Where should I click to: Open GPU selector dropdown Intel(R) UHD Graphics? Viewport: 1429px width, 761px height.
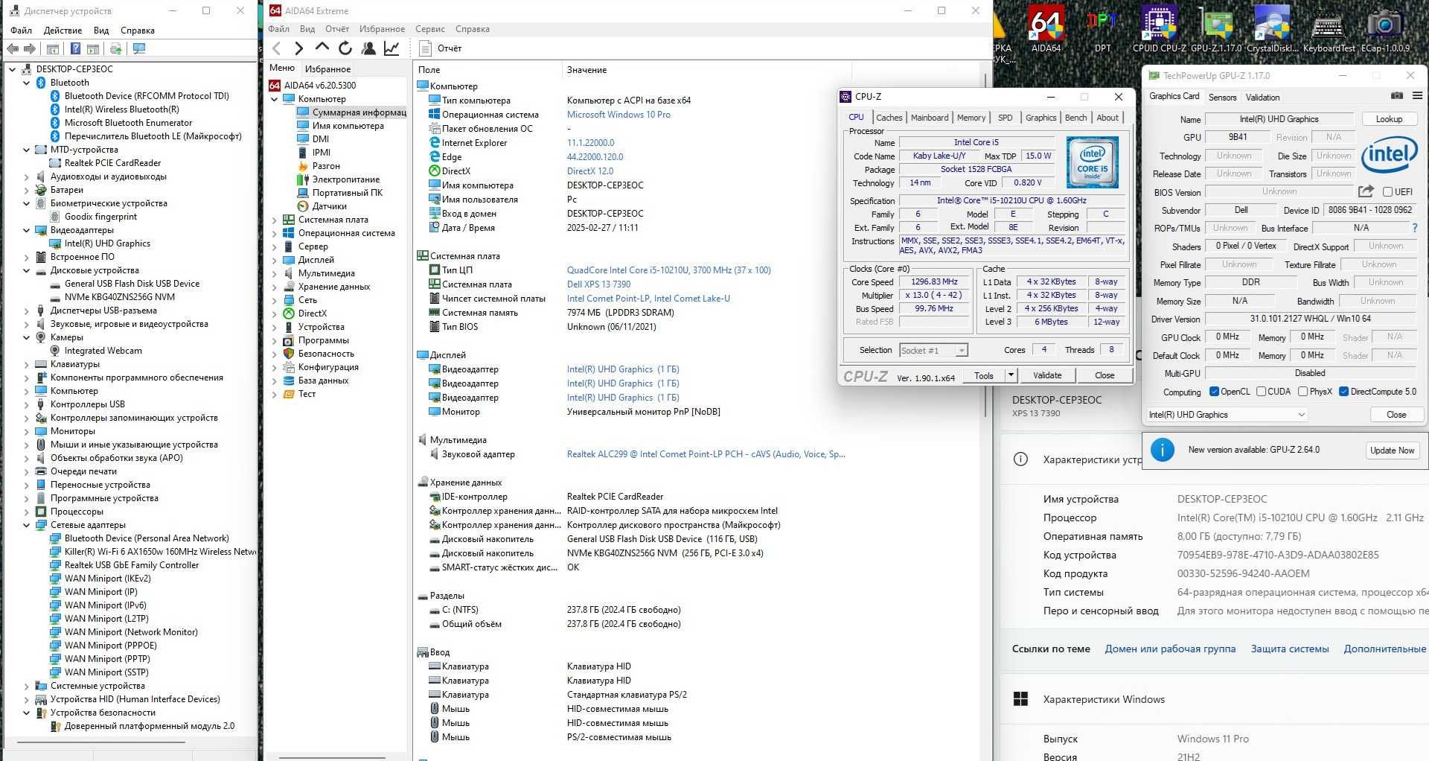click(x=1226, y=415)
